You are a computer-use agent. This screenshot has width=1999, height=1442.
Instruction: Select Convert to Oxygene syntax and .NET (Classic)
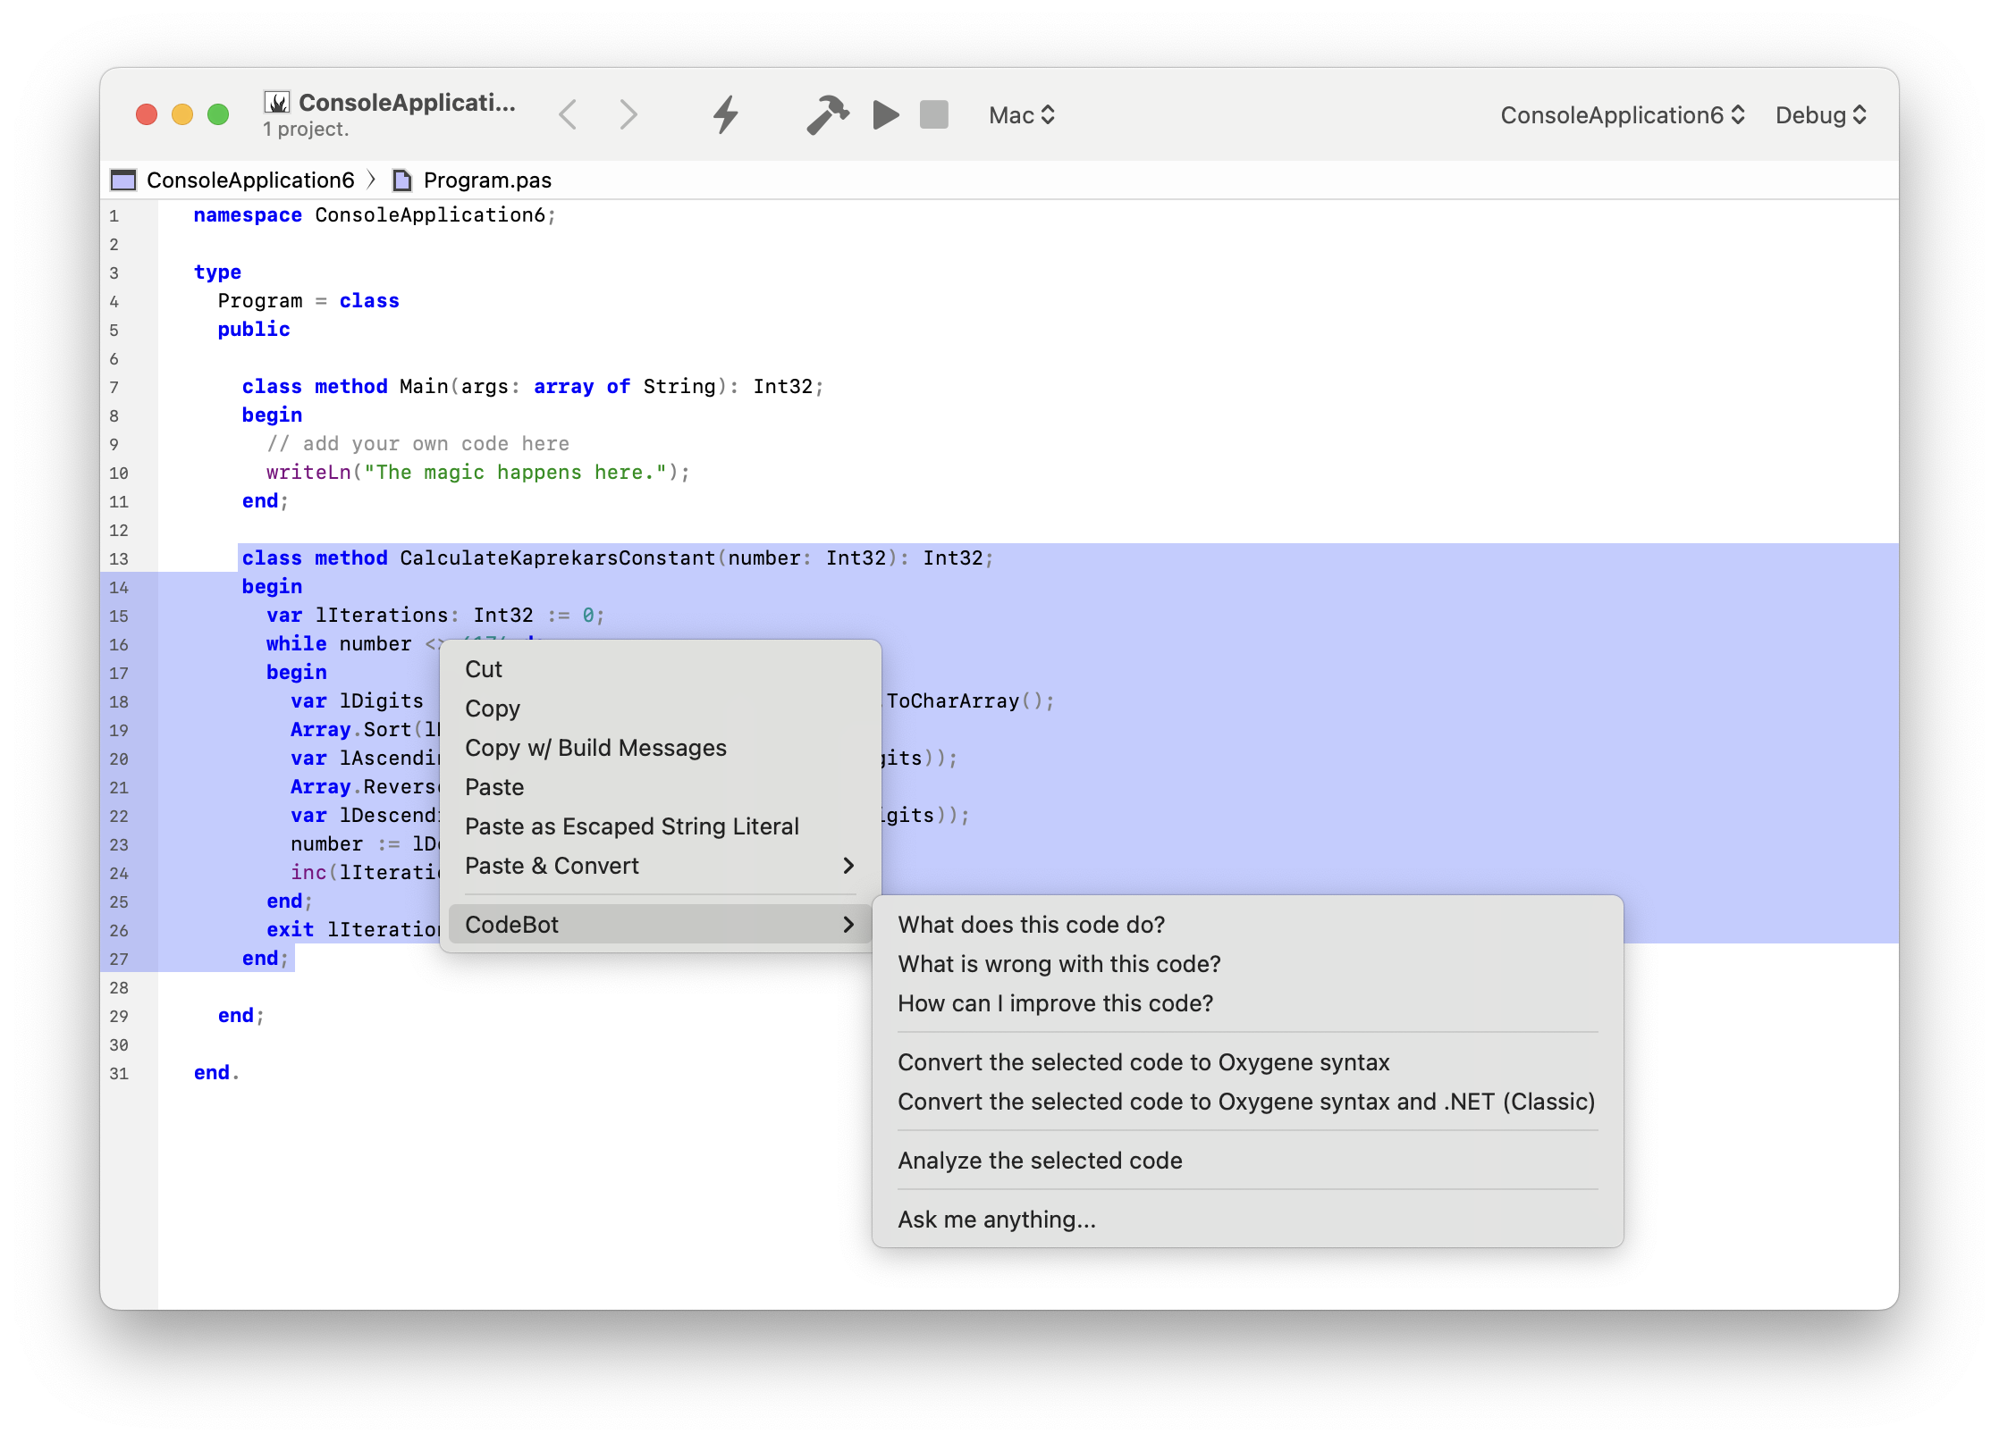(x=1247, y=1102)
